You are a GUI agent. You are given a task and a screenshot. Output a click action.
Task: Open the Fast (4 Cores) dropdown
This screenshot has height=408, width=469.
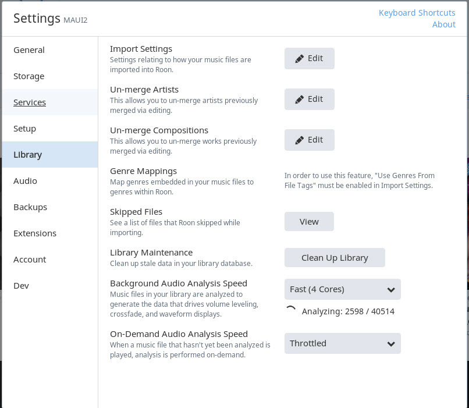(343, 289)
